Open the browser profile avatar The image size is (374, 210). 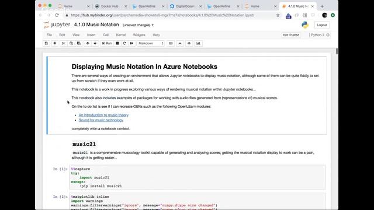(x=324, y=15)
